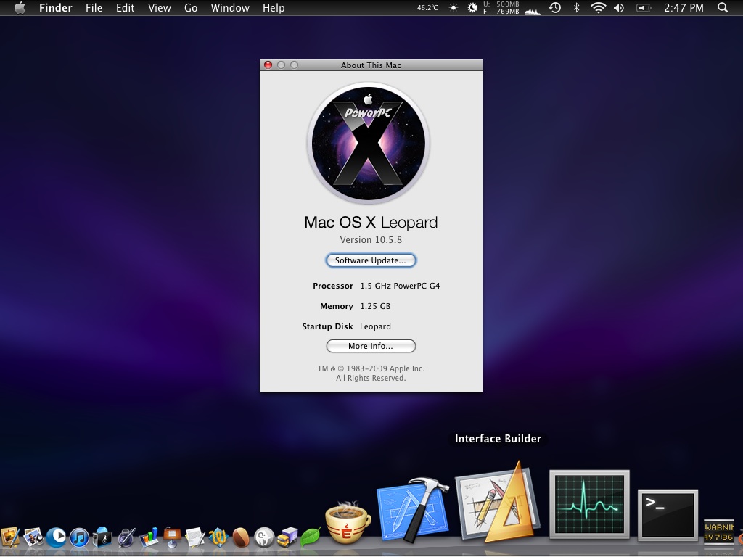Open Spotlight search magnifier
Screen dimensions: 743x557
tap(723, 7)
